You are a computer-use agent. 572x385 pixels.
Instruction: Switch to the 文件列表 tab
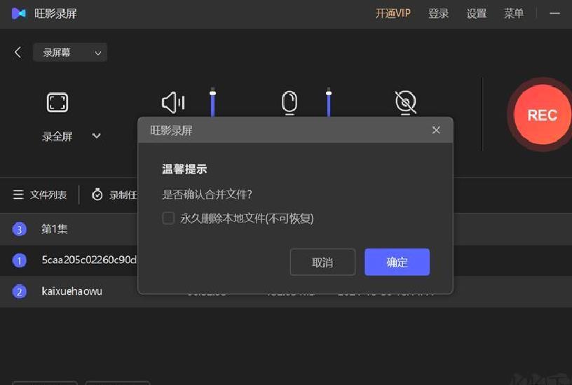(40, 195)
